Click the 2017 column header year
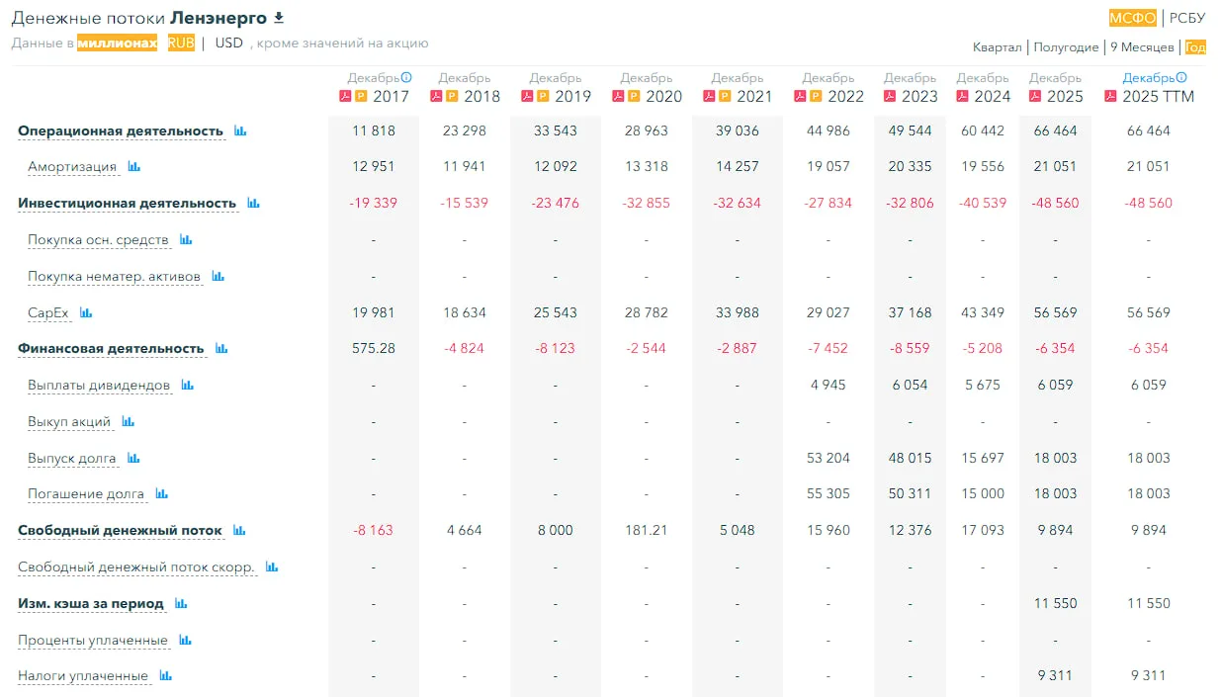This screenshot has width=1221, height=697. coord(391,96)
